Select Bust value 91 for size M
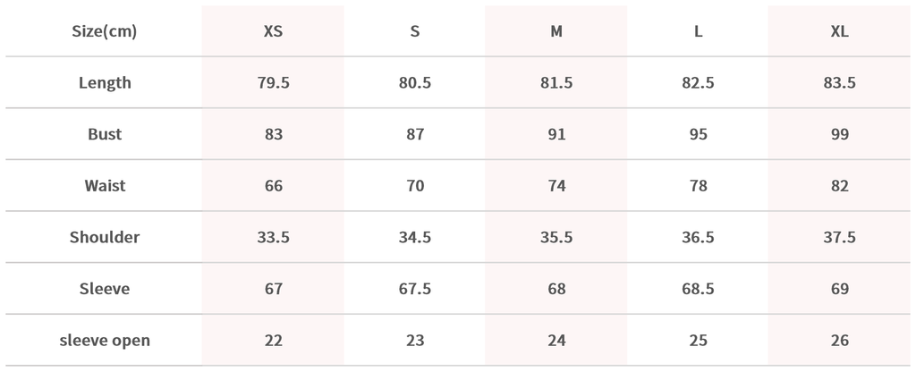This screenshot has height=372, width=916. (556, 134)
